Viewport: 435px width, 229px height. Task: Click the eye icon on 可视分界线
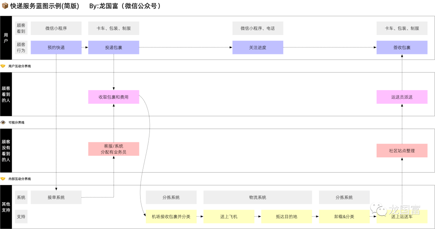pos(3,122)
